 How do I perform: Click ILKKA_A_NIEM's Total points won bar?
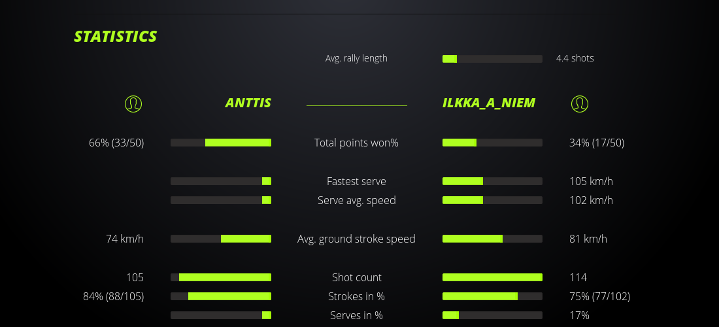pos(492,143)
